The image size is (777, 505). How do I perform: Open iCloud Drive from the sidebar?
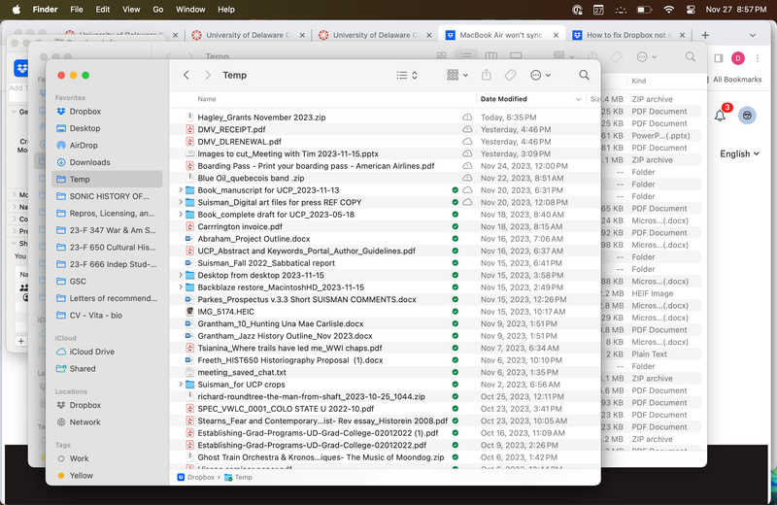[x=90, y=352]
